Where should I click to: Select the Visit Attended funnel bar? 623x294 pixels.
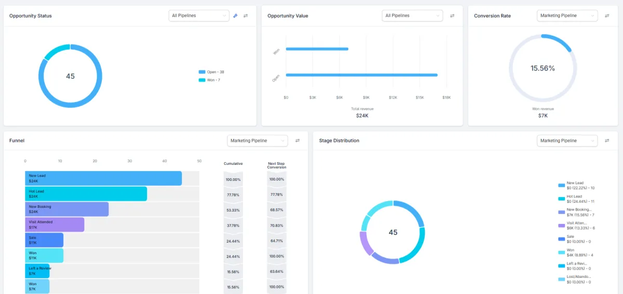(55, 225)
